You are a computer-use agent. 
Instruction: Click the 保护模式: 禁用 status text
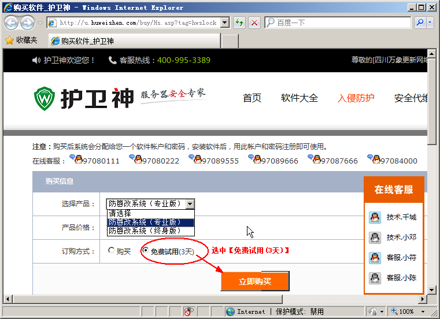pos(300,311)
